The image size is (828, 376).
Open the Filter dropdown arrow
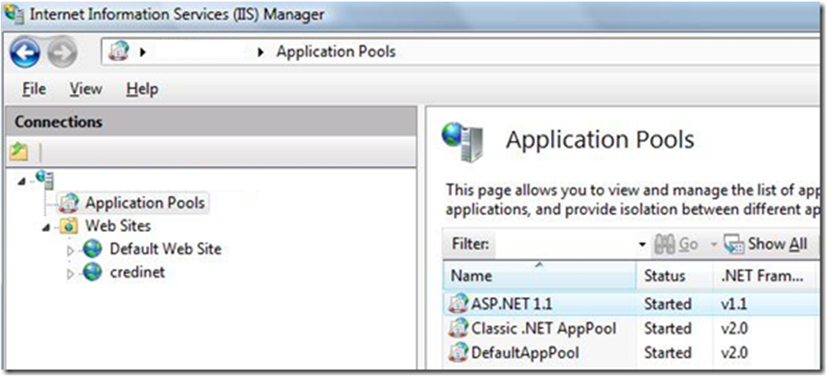(x=642, y=244)
